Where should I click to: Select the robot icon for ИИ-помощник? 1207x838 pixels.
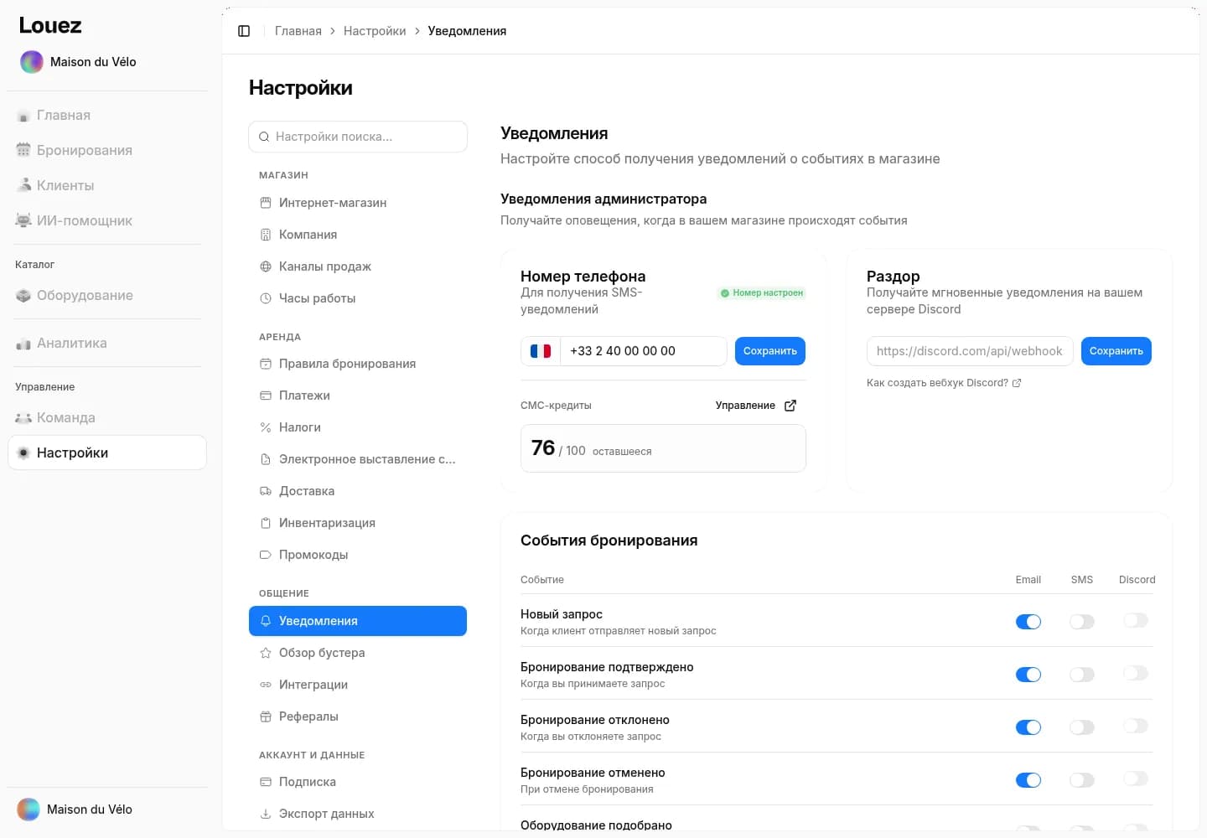pos(23,220)
